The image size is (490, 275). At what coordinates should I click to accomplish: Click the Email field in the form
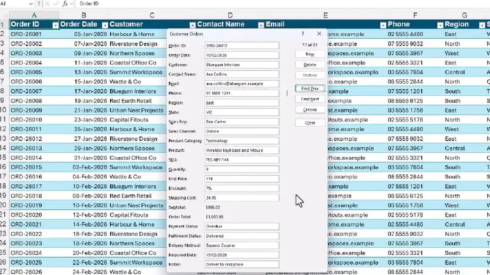[x=242, y=84]
